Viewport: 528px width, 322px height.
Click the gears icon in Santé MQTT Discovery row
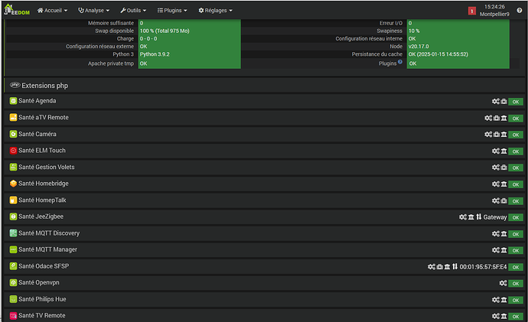[x=496, y=233]
